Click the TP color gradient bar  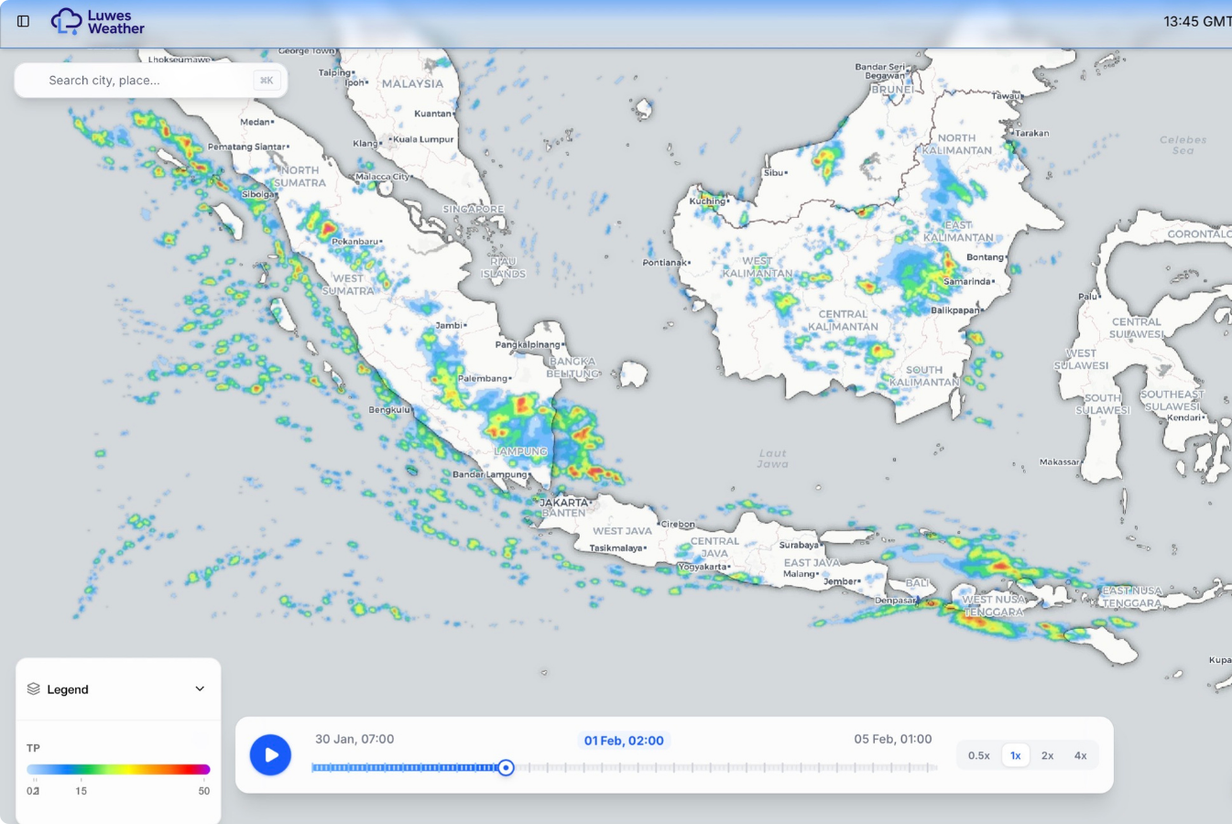118,769
